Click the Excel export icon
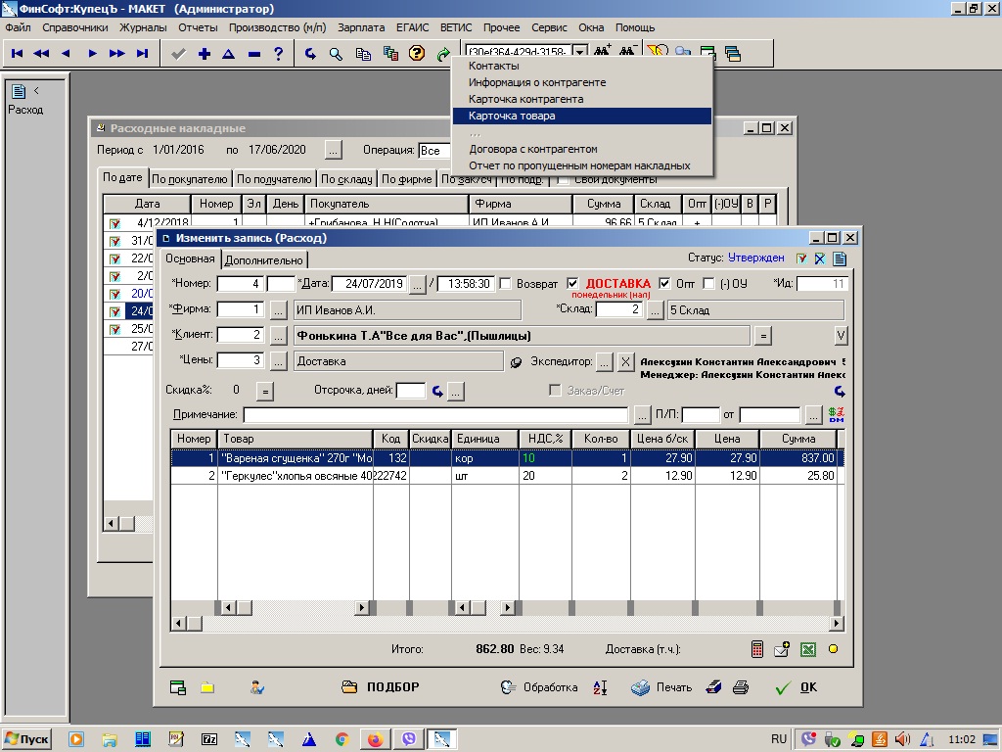 tap(808, 649)
